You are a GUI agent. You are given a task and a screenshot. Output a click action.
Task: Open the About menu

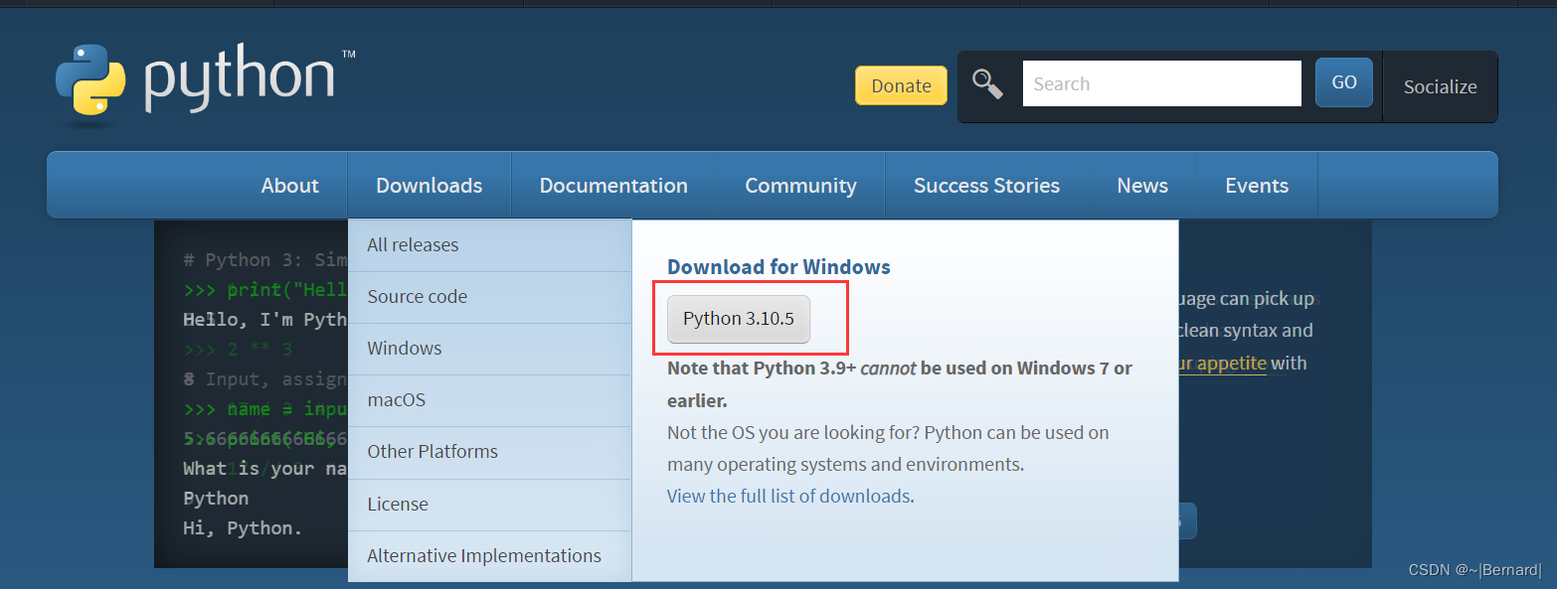(x=290, y=186)
